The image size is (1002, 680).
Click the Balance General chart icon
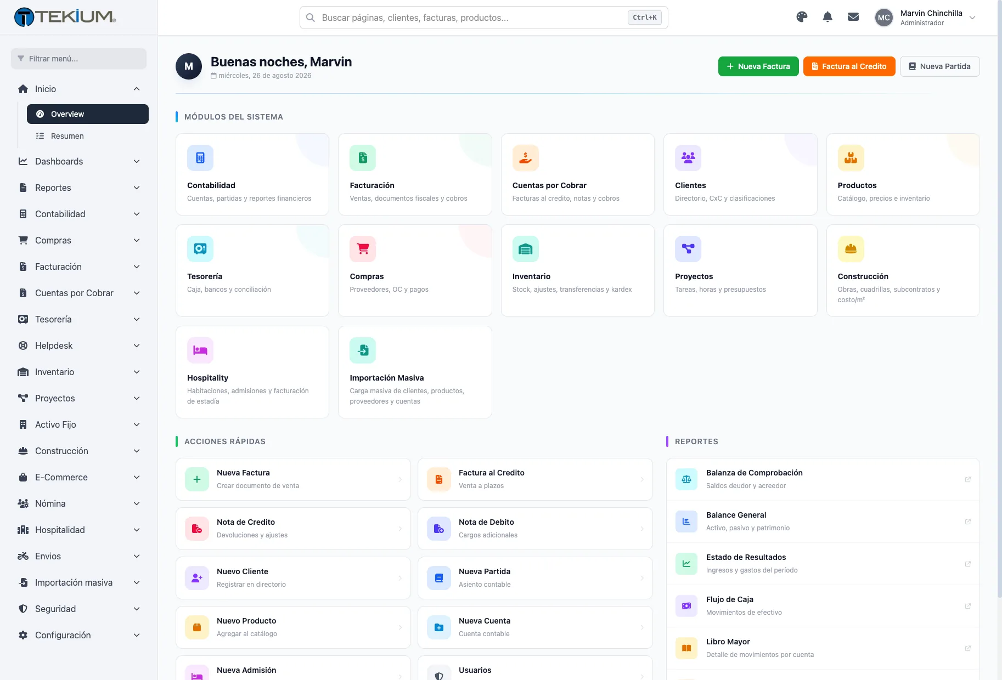coord(686,522)
